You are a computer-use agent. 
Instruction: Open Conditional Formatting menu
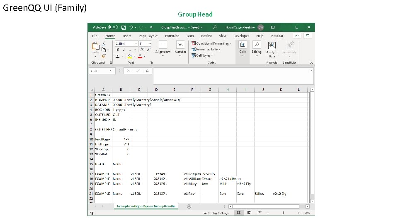(x=211, y=43)
